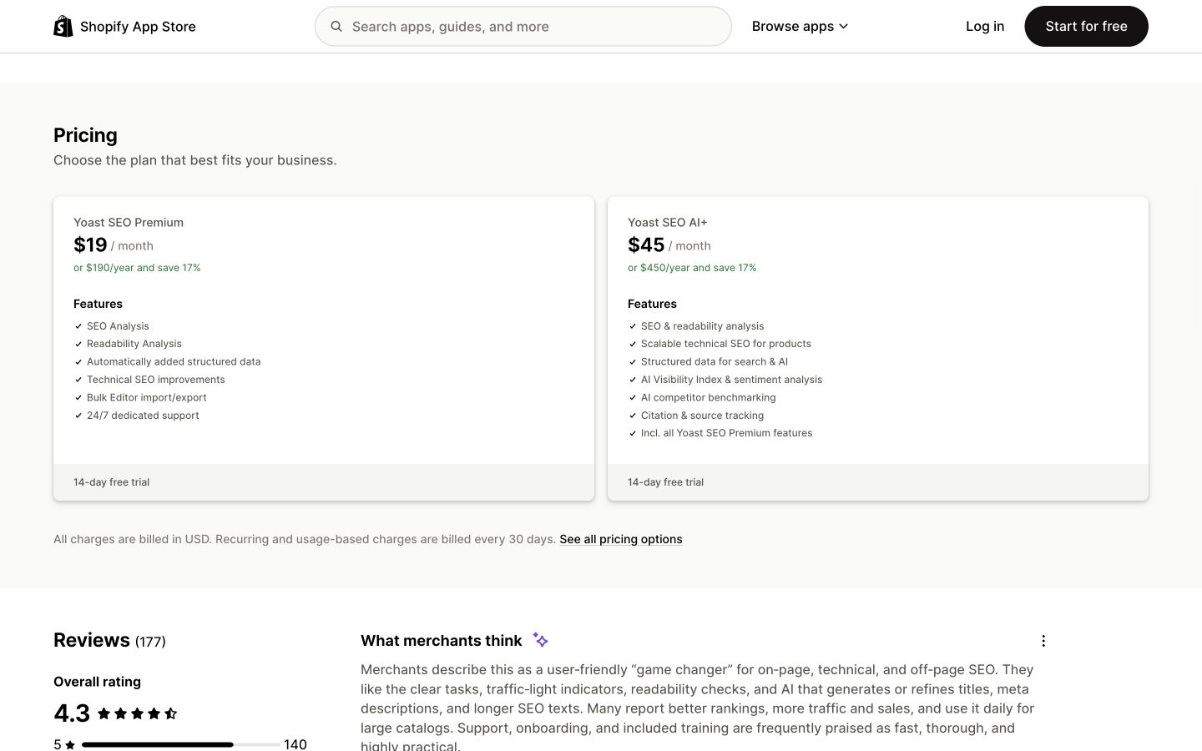Click the AI+ plan's 14-day free trial footer
1202x751 pixels.
coord(878,482)
